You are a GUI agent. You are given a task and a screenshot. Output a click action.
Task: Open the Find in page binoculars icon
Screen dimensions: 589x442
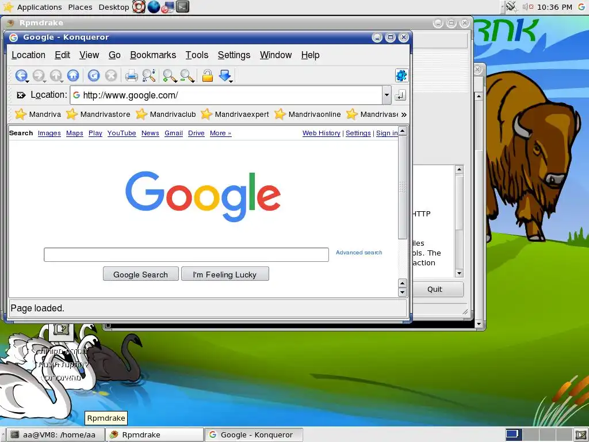(x=149, y=75)
